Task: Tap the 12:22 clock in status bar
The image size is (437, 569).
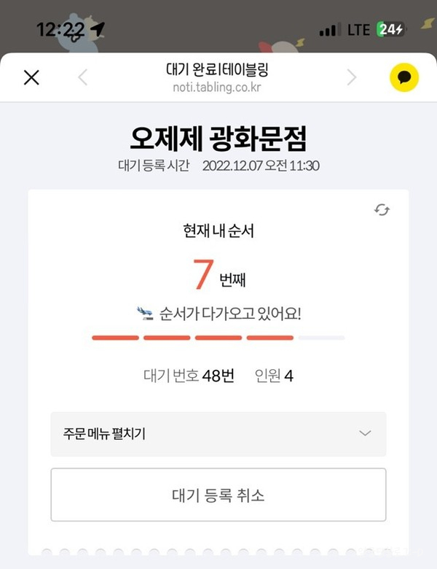Action: point(60,30)
